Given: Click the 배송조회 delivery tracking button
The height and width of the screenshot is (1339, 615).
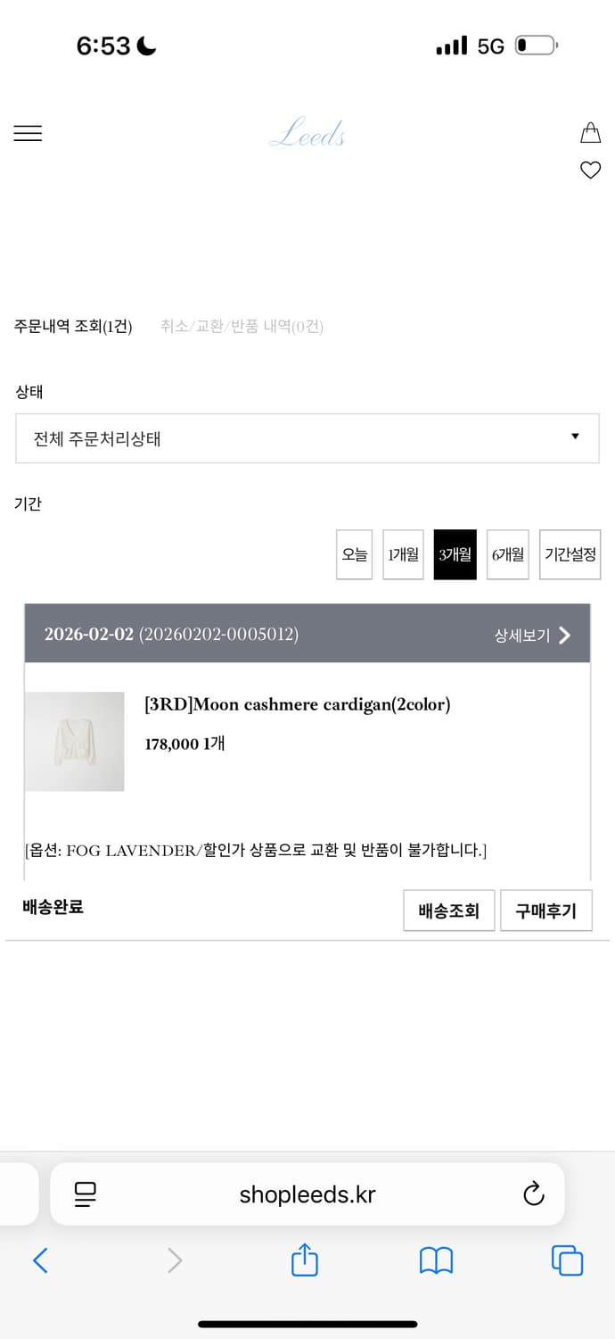Looking at the screenshot, I should (449, 911).
